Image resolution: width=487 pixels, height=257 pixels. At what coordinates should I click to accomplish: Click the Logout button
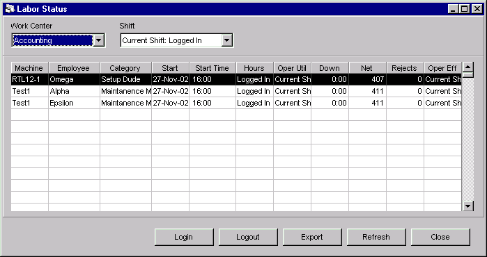pos(248,237)
